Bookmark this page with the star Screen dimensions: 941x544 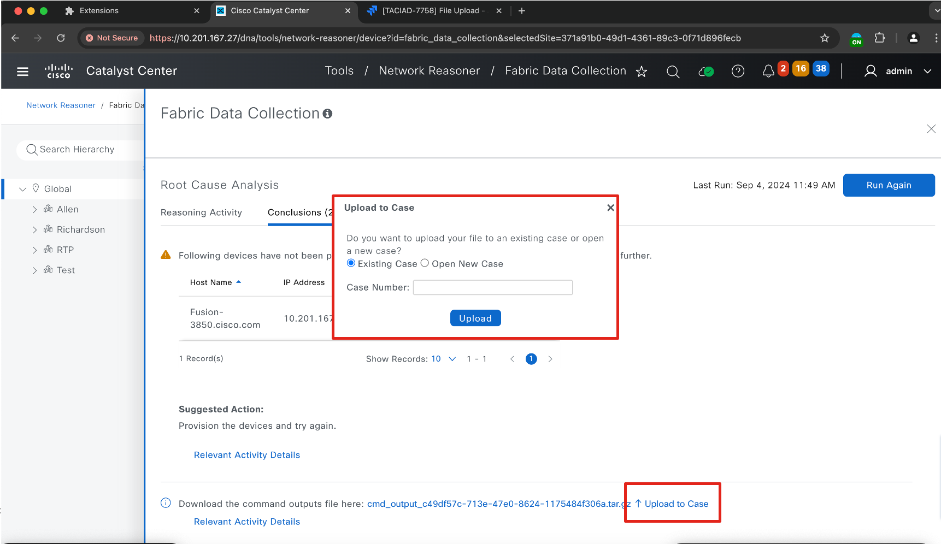[825, 38]
